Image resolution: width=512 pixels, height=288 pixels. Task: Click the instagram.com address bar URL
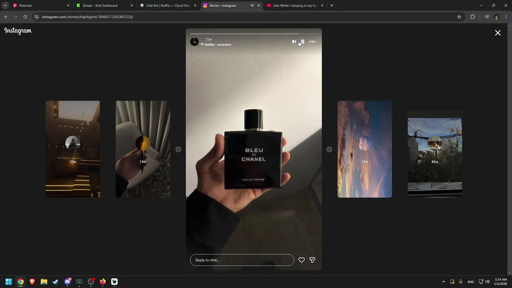pos(88,17)
